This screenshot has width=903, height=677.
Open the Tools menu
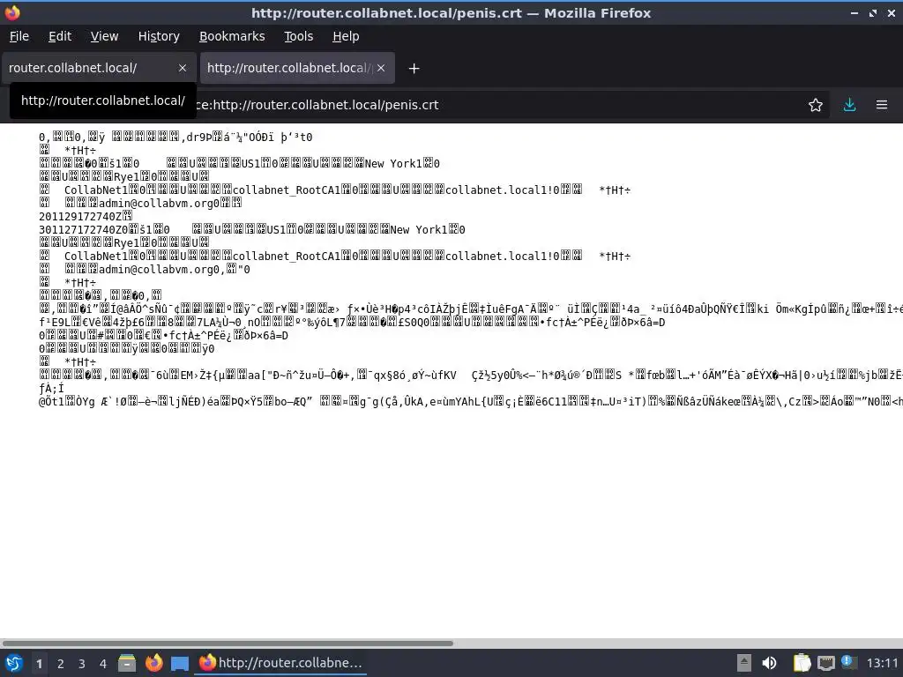(298, 36)
